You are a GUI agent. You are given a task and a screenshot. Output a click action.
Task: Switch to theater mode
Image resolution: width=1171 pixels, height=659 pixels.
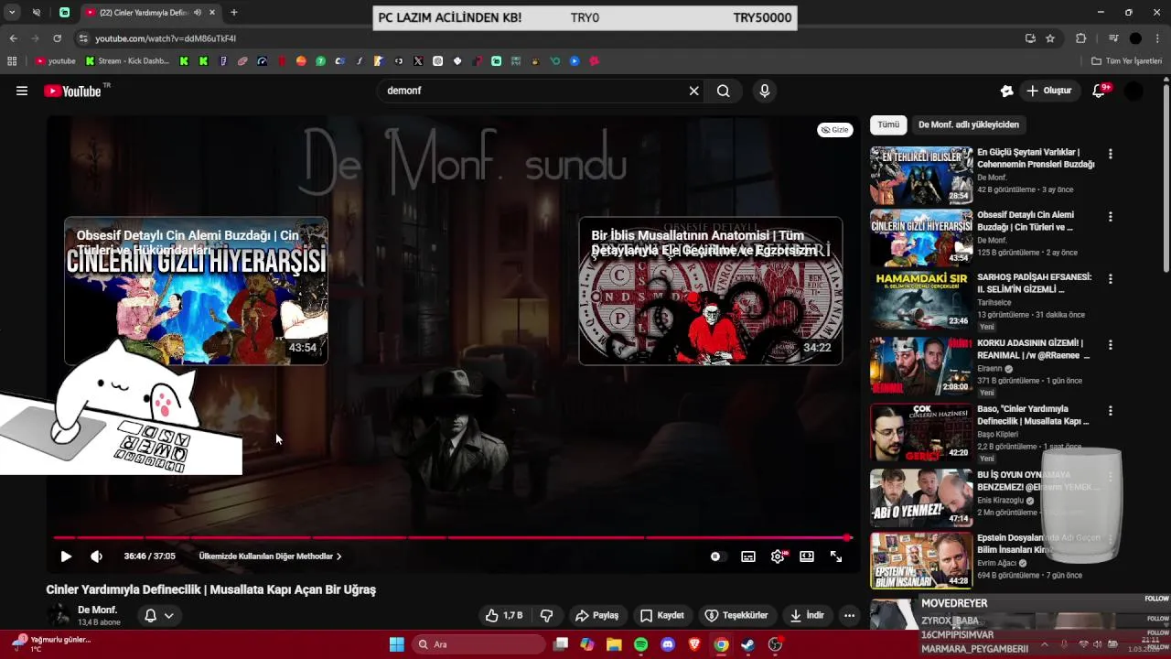(x=807, y=556)
